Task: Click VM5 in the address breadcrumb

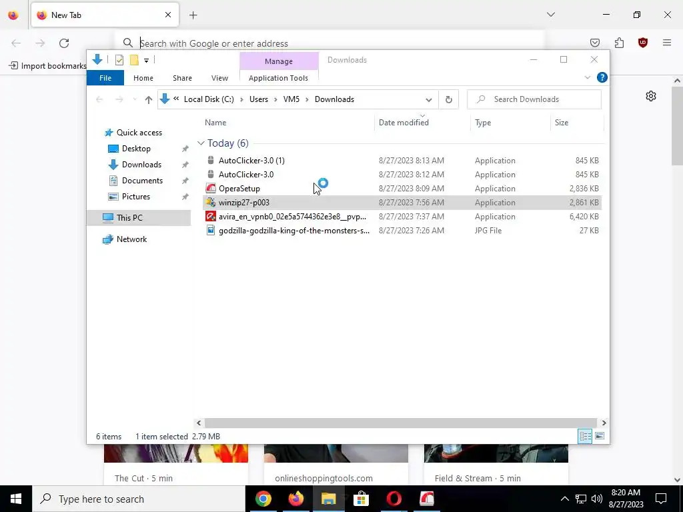Action: point(291,99)
